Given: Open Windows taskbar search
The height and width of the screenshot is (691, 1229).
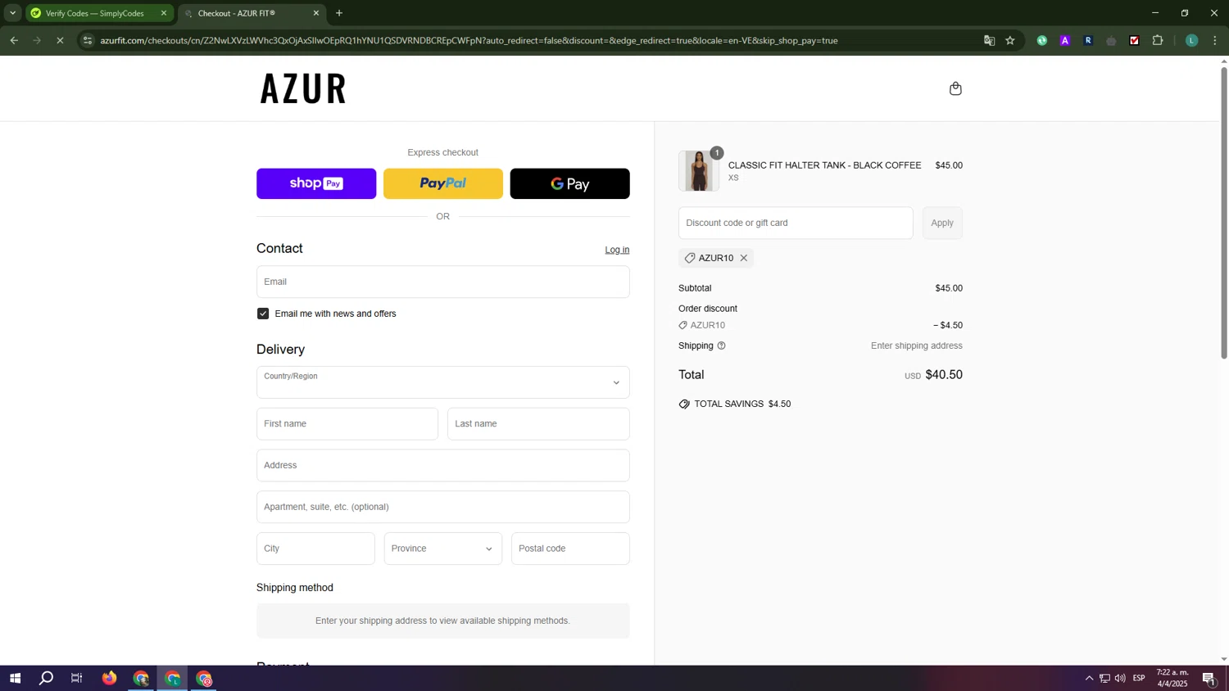Looking at the screenshot, I should click(x=47, y=678).
